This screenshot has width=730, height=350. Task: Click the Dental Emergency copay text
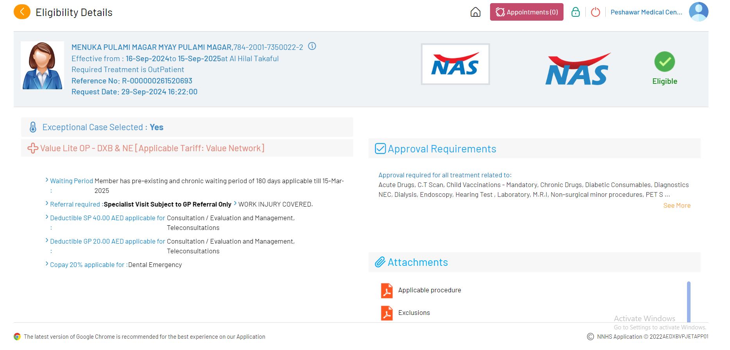(x=155, y=265)
